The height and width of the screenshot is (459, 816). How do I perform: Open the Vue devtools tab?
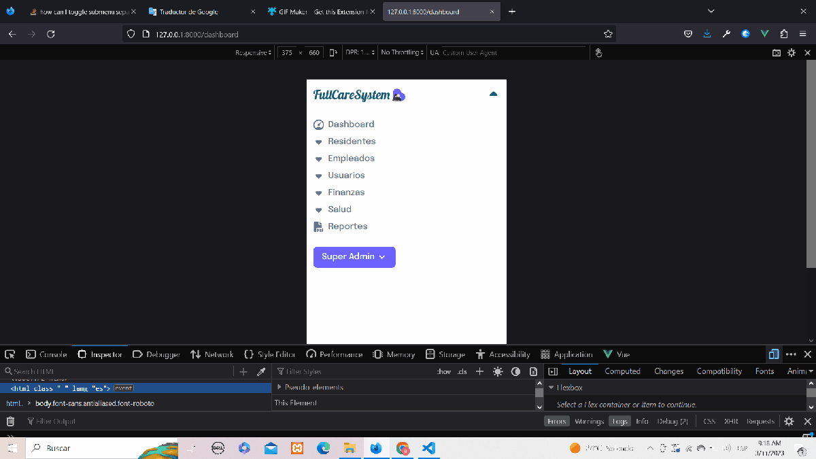point(616,354)
